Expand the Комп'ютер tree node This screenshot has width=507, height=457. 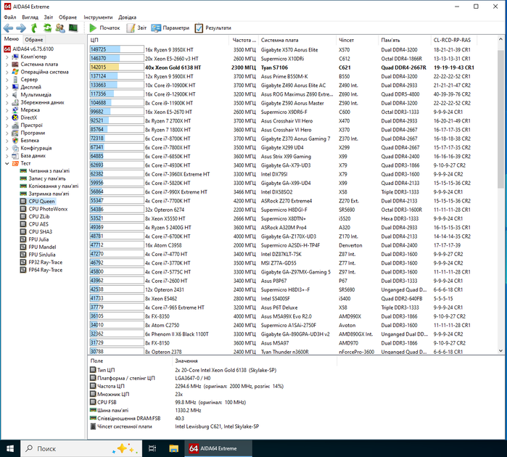[7, 57]
